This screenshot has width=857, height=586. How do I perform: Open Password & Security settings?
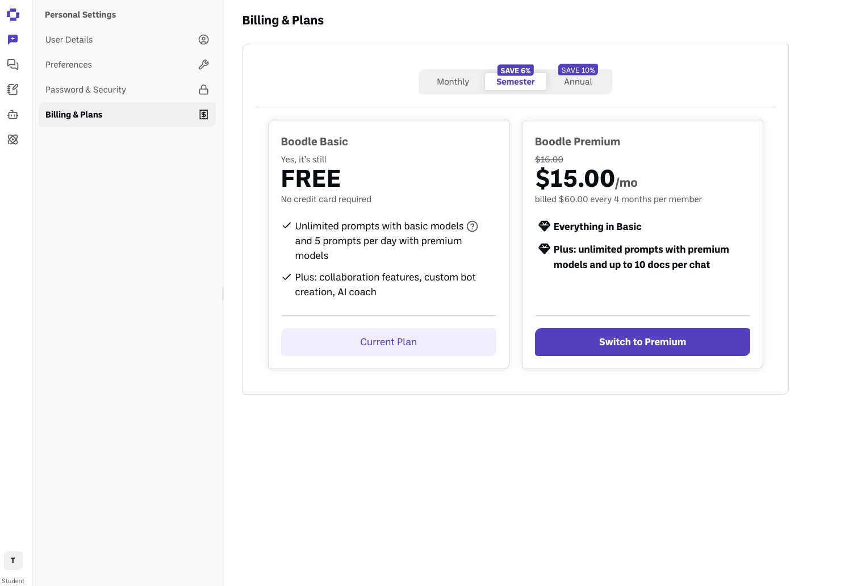tap(127, 90)
